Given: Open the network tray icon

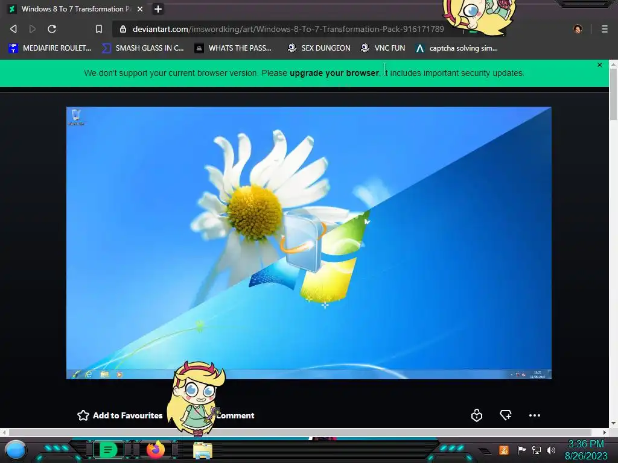Looking at the screenshot, I should click(x=537, y=450).
